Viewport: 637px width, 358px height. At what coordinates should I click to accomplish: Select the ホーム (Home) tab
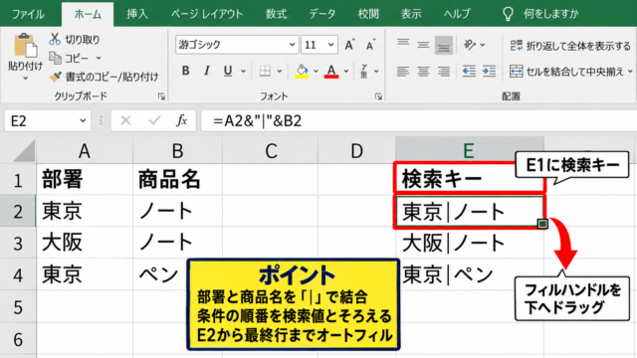click(x=88, y=14)
